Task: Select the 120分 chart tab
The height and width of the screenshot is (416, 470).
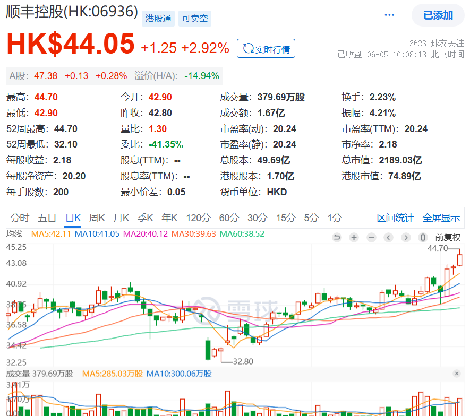Action: tap(199, 218)
